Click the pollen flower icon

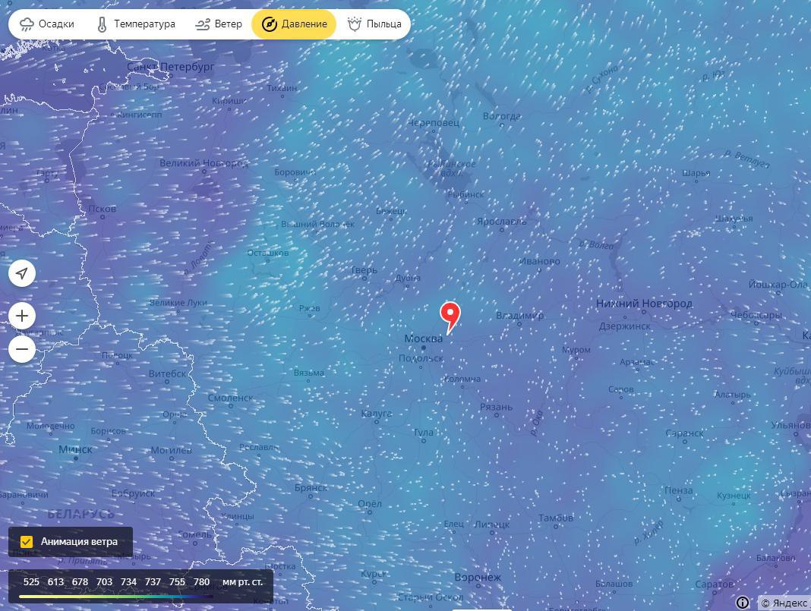point(355,24)
